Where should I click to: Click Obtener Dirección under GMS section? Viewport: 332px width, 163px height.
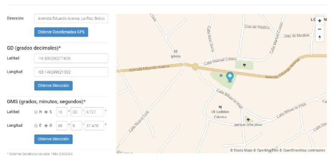(x=53, y=139)
